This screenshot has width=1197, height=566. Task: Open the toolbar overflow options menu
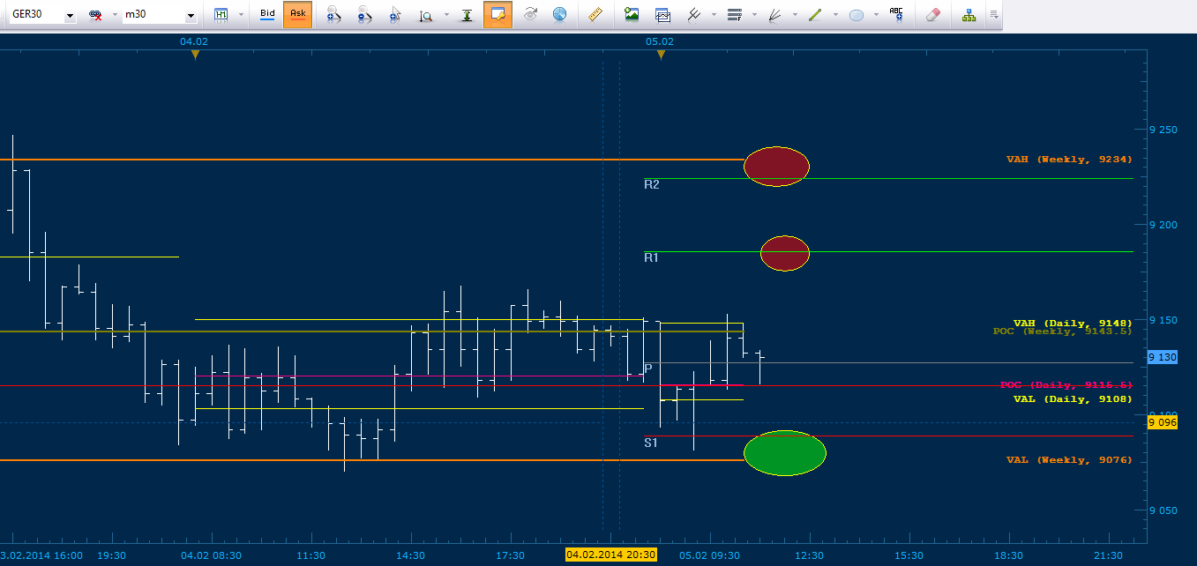[x=994, y=15]
